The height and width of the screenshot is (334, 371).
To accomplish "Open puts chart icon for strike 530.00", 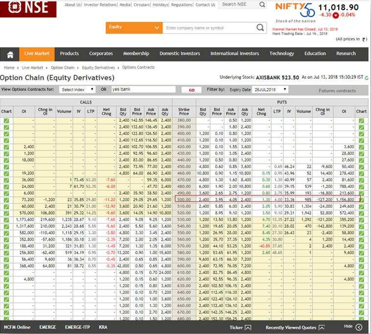I will [361, 220].
